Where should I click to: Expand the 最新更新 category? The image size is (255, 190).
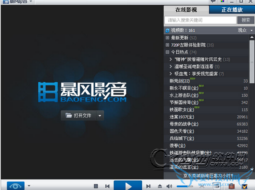(x=167, y=38)
